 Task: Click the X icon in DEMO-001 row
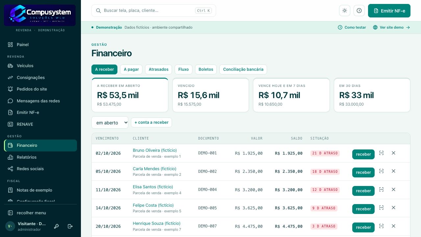[x=393, y=153]
